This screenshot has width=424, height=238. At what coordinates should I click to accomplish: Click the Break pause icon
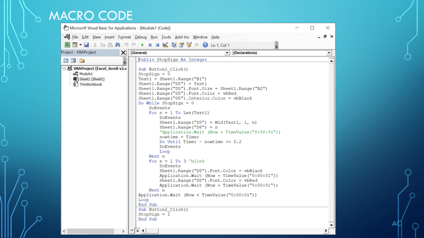pyautogui.click(x=150, y=45)
